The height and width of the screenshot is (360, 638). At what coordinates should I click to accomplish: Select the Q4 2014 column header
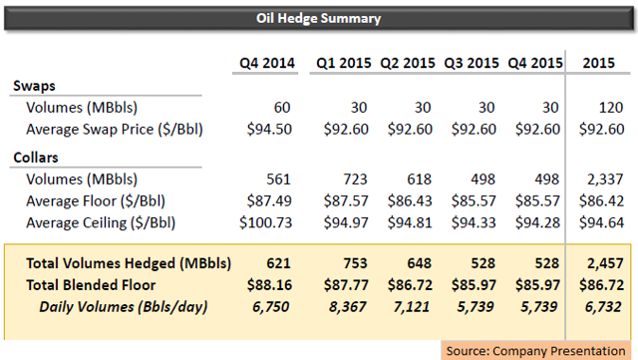coord(267,63)
